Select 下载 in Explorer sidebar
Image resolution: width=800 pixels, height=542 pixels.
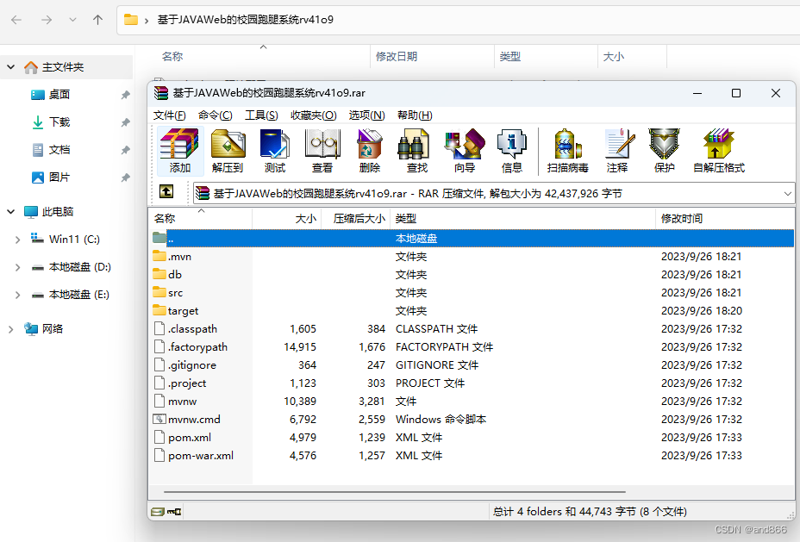pyautogui.click(x=59, y=121)
